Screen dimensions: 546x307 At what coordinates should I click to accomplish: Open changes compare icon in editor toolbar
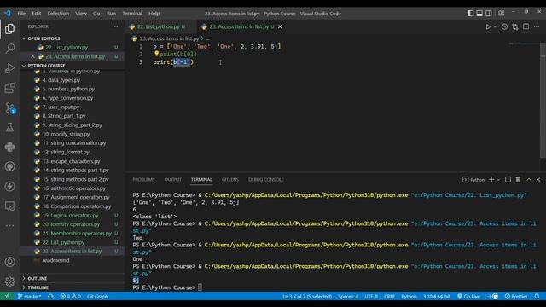click(515, 26)
